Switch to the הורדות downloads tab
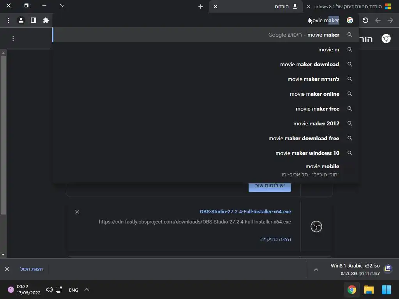 (256, 7)
